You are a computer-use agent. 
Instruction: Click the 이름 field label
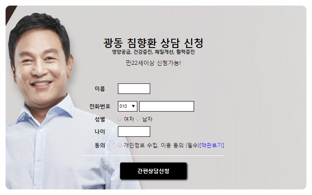(x=100, y=89)
